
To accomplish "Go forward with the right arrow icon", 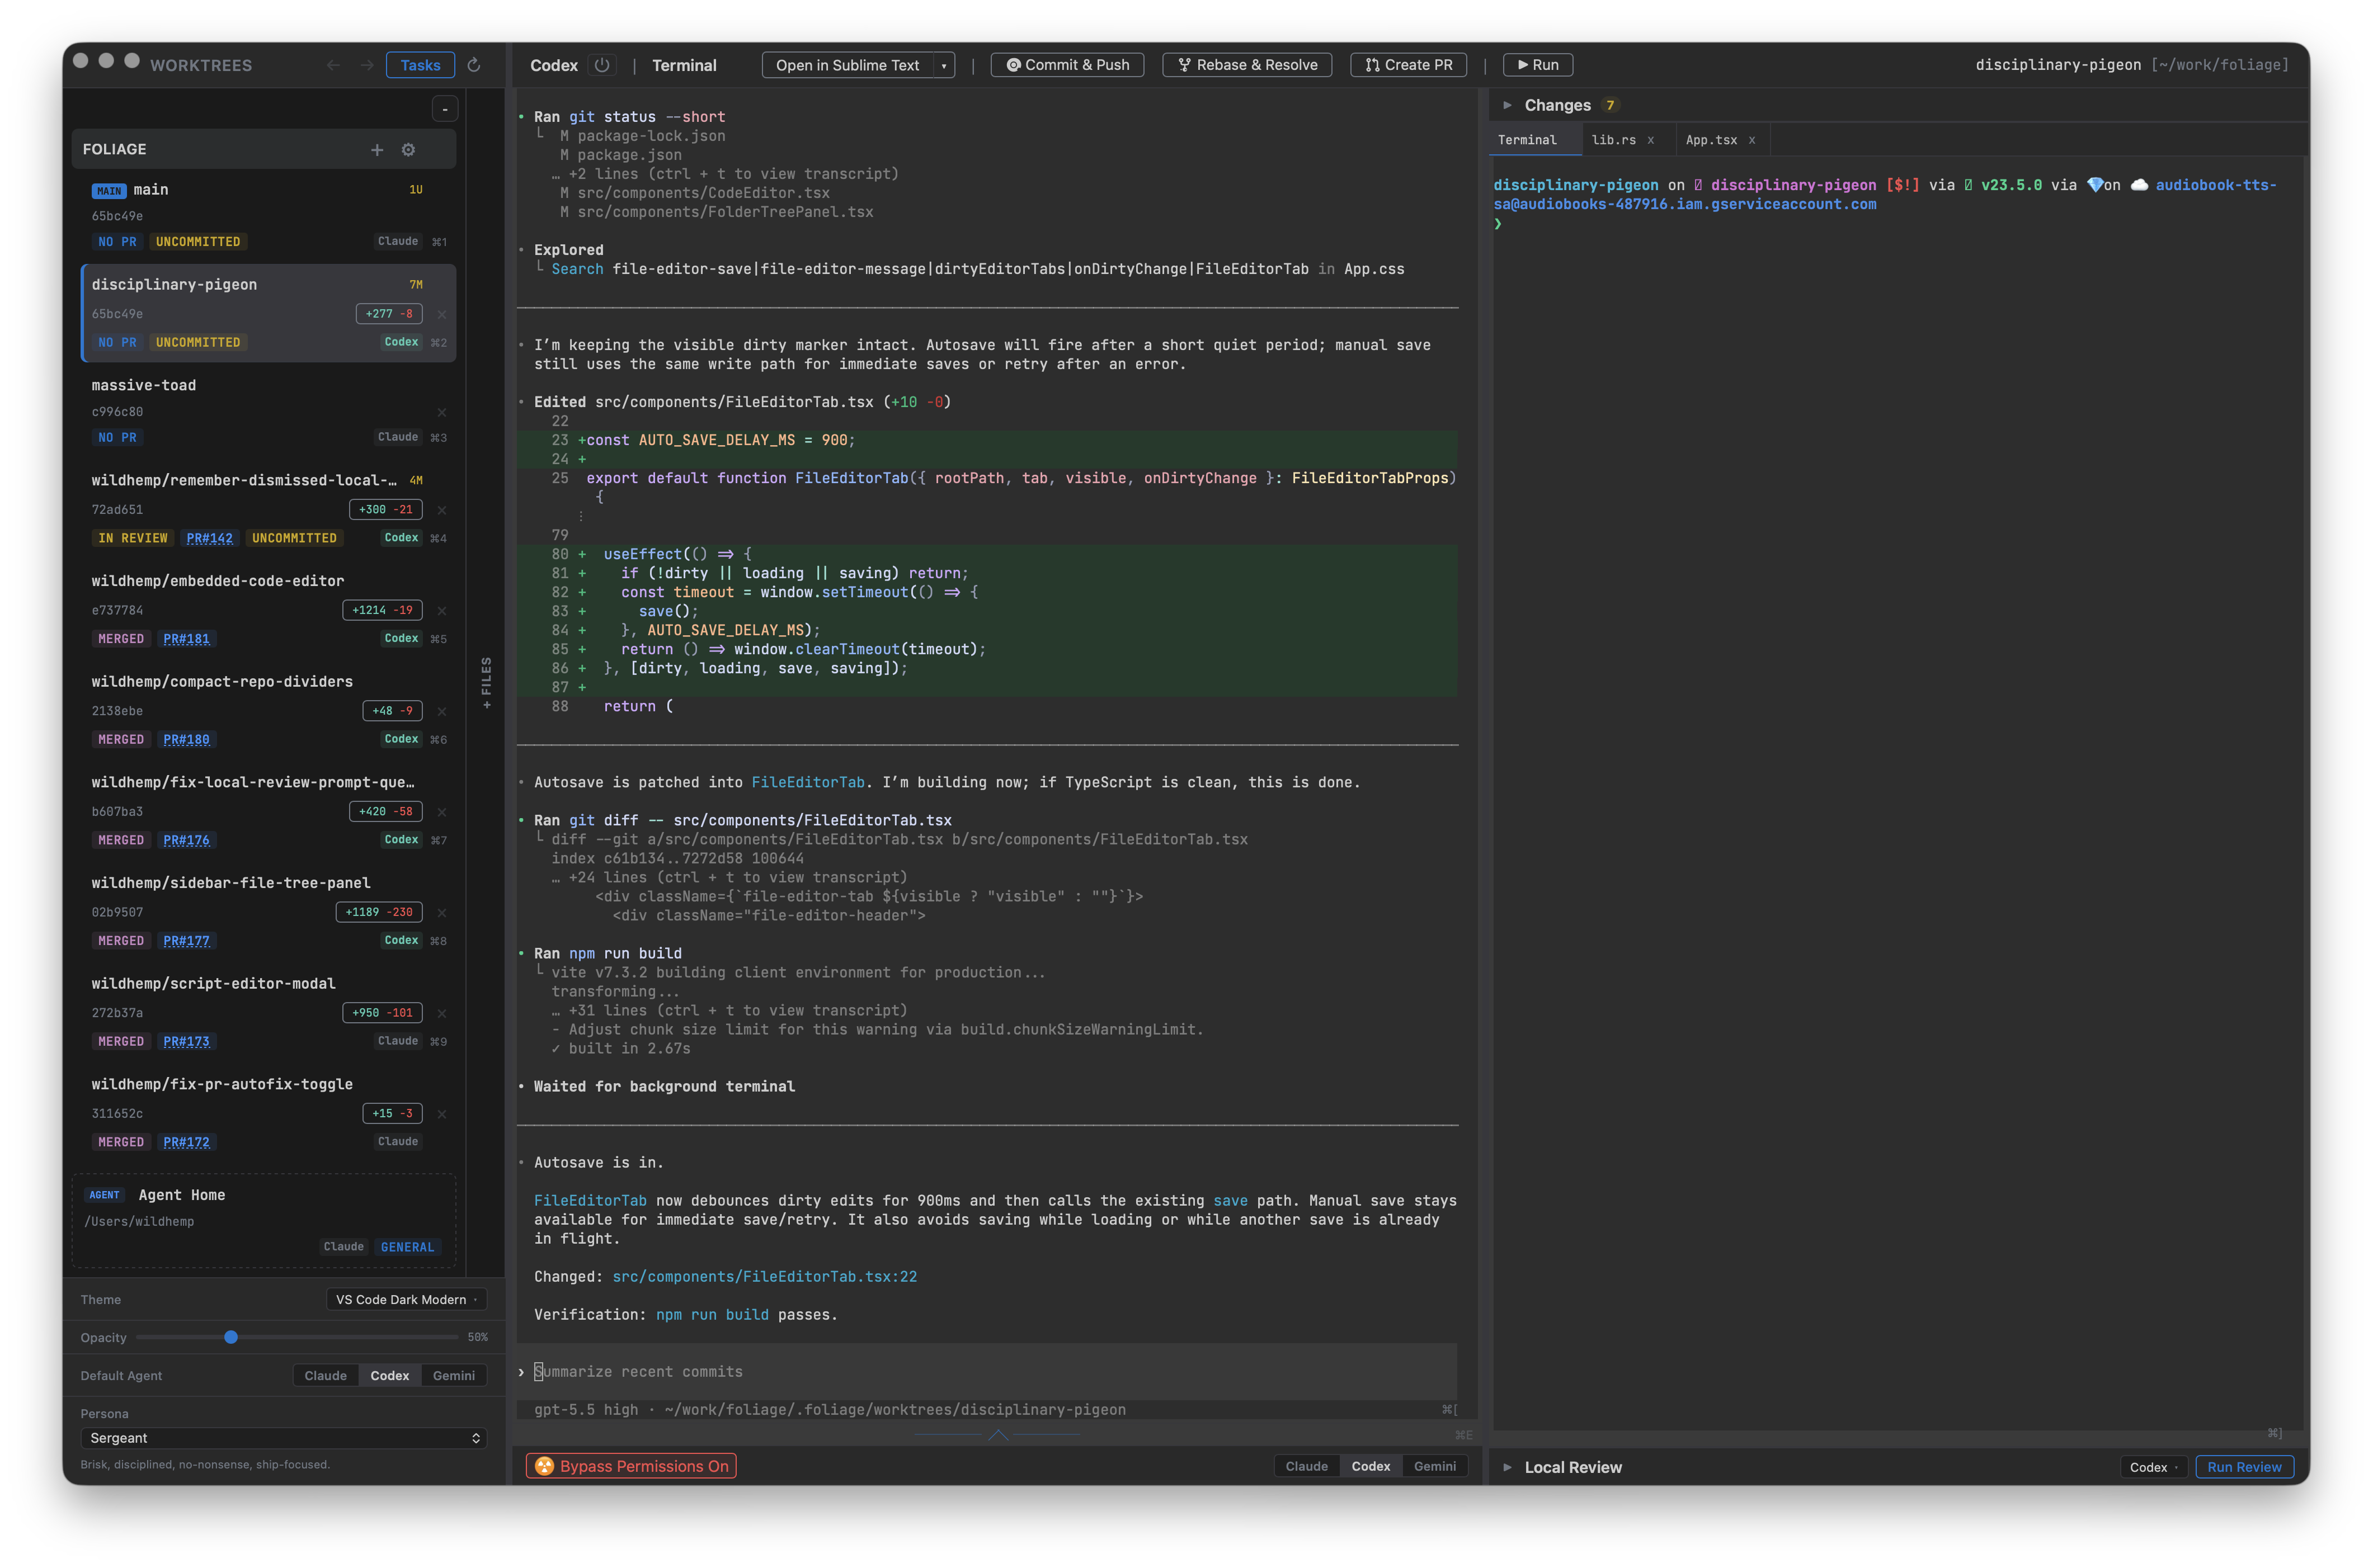I will [367, 65].
